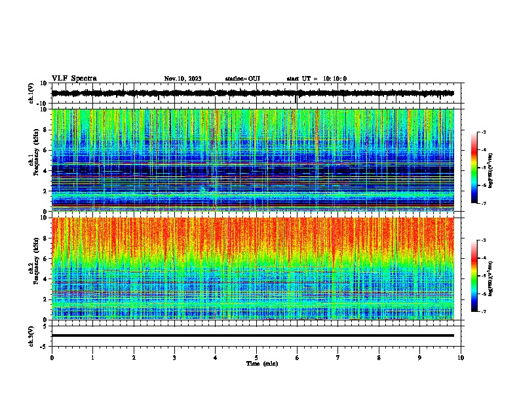Select the "start UT = 10:10:0" header text

pyautogui.click(x=317, y=79)
